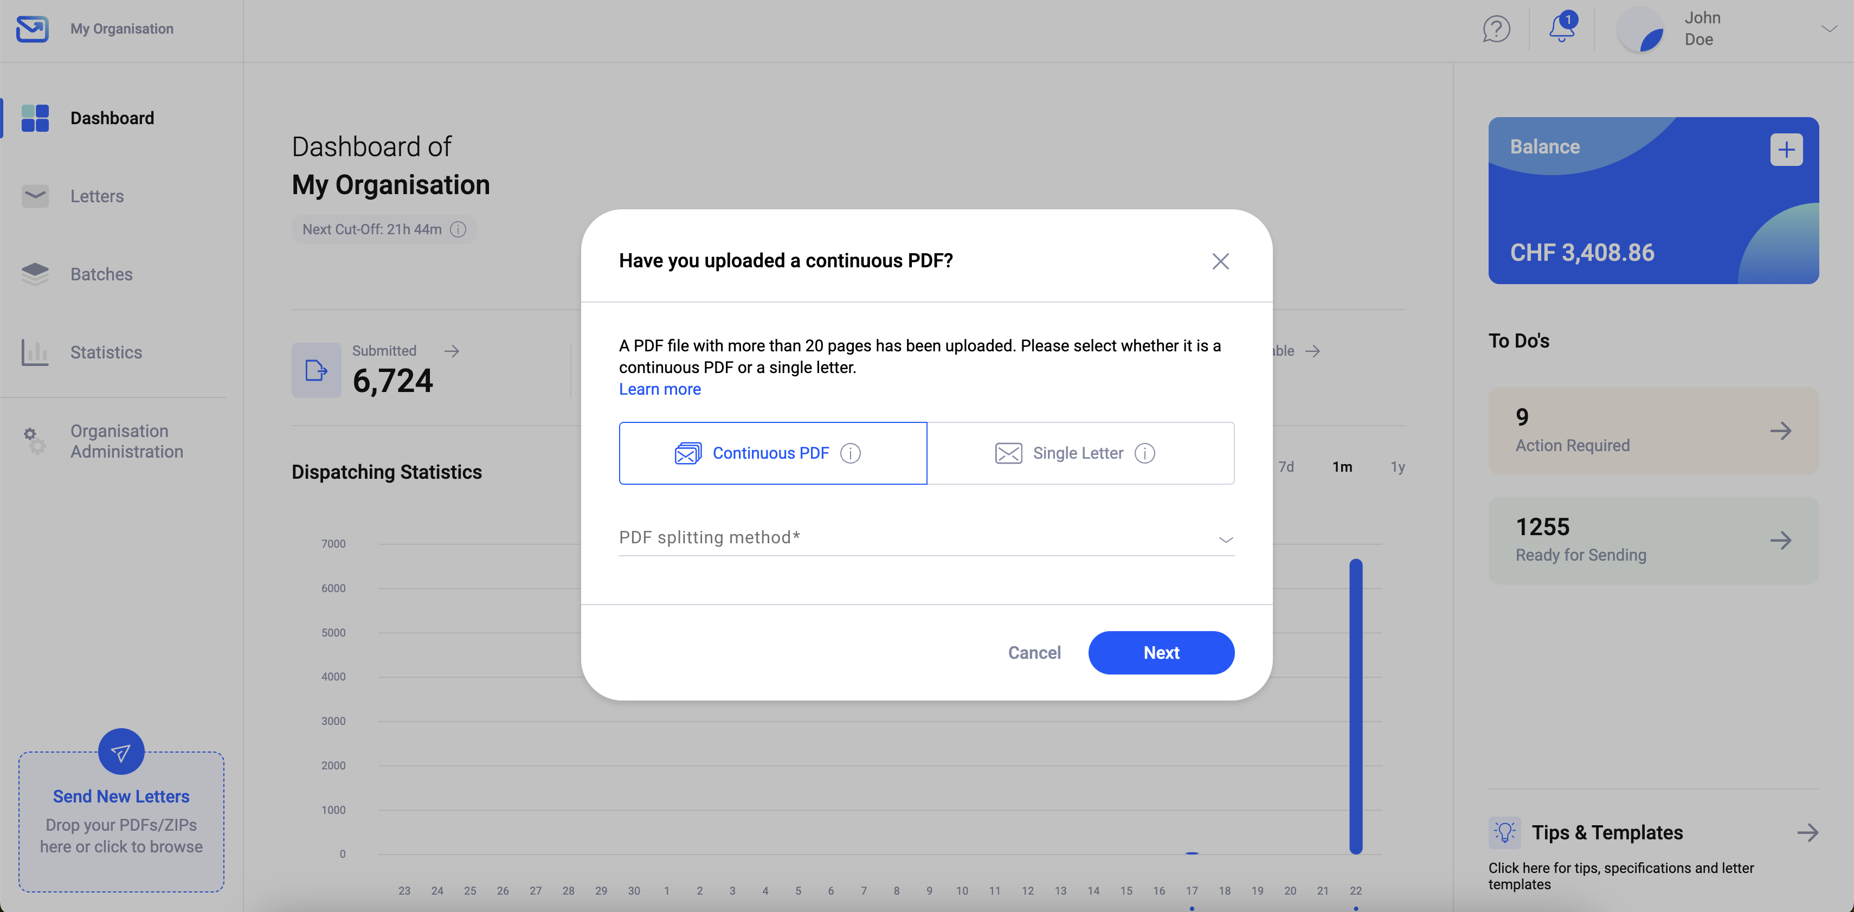The height and width of the screenshot is (912, 1854).
Task: Click the tall bar for day 22
Action: (x=1355, y=705)
